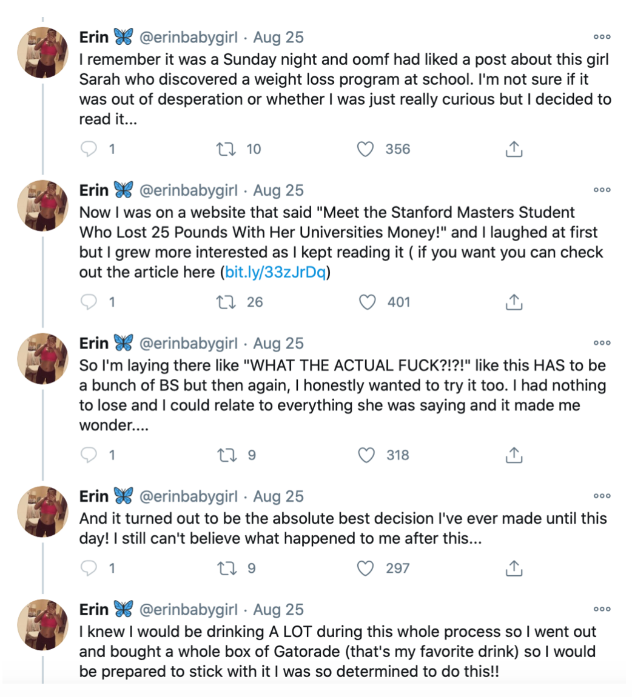The image size is (632, 697).
Task: Retweet the tweet with 10 retweets
Action: coord(226,149)
